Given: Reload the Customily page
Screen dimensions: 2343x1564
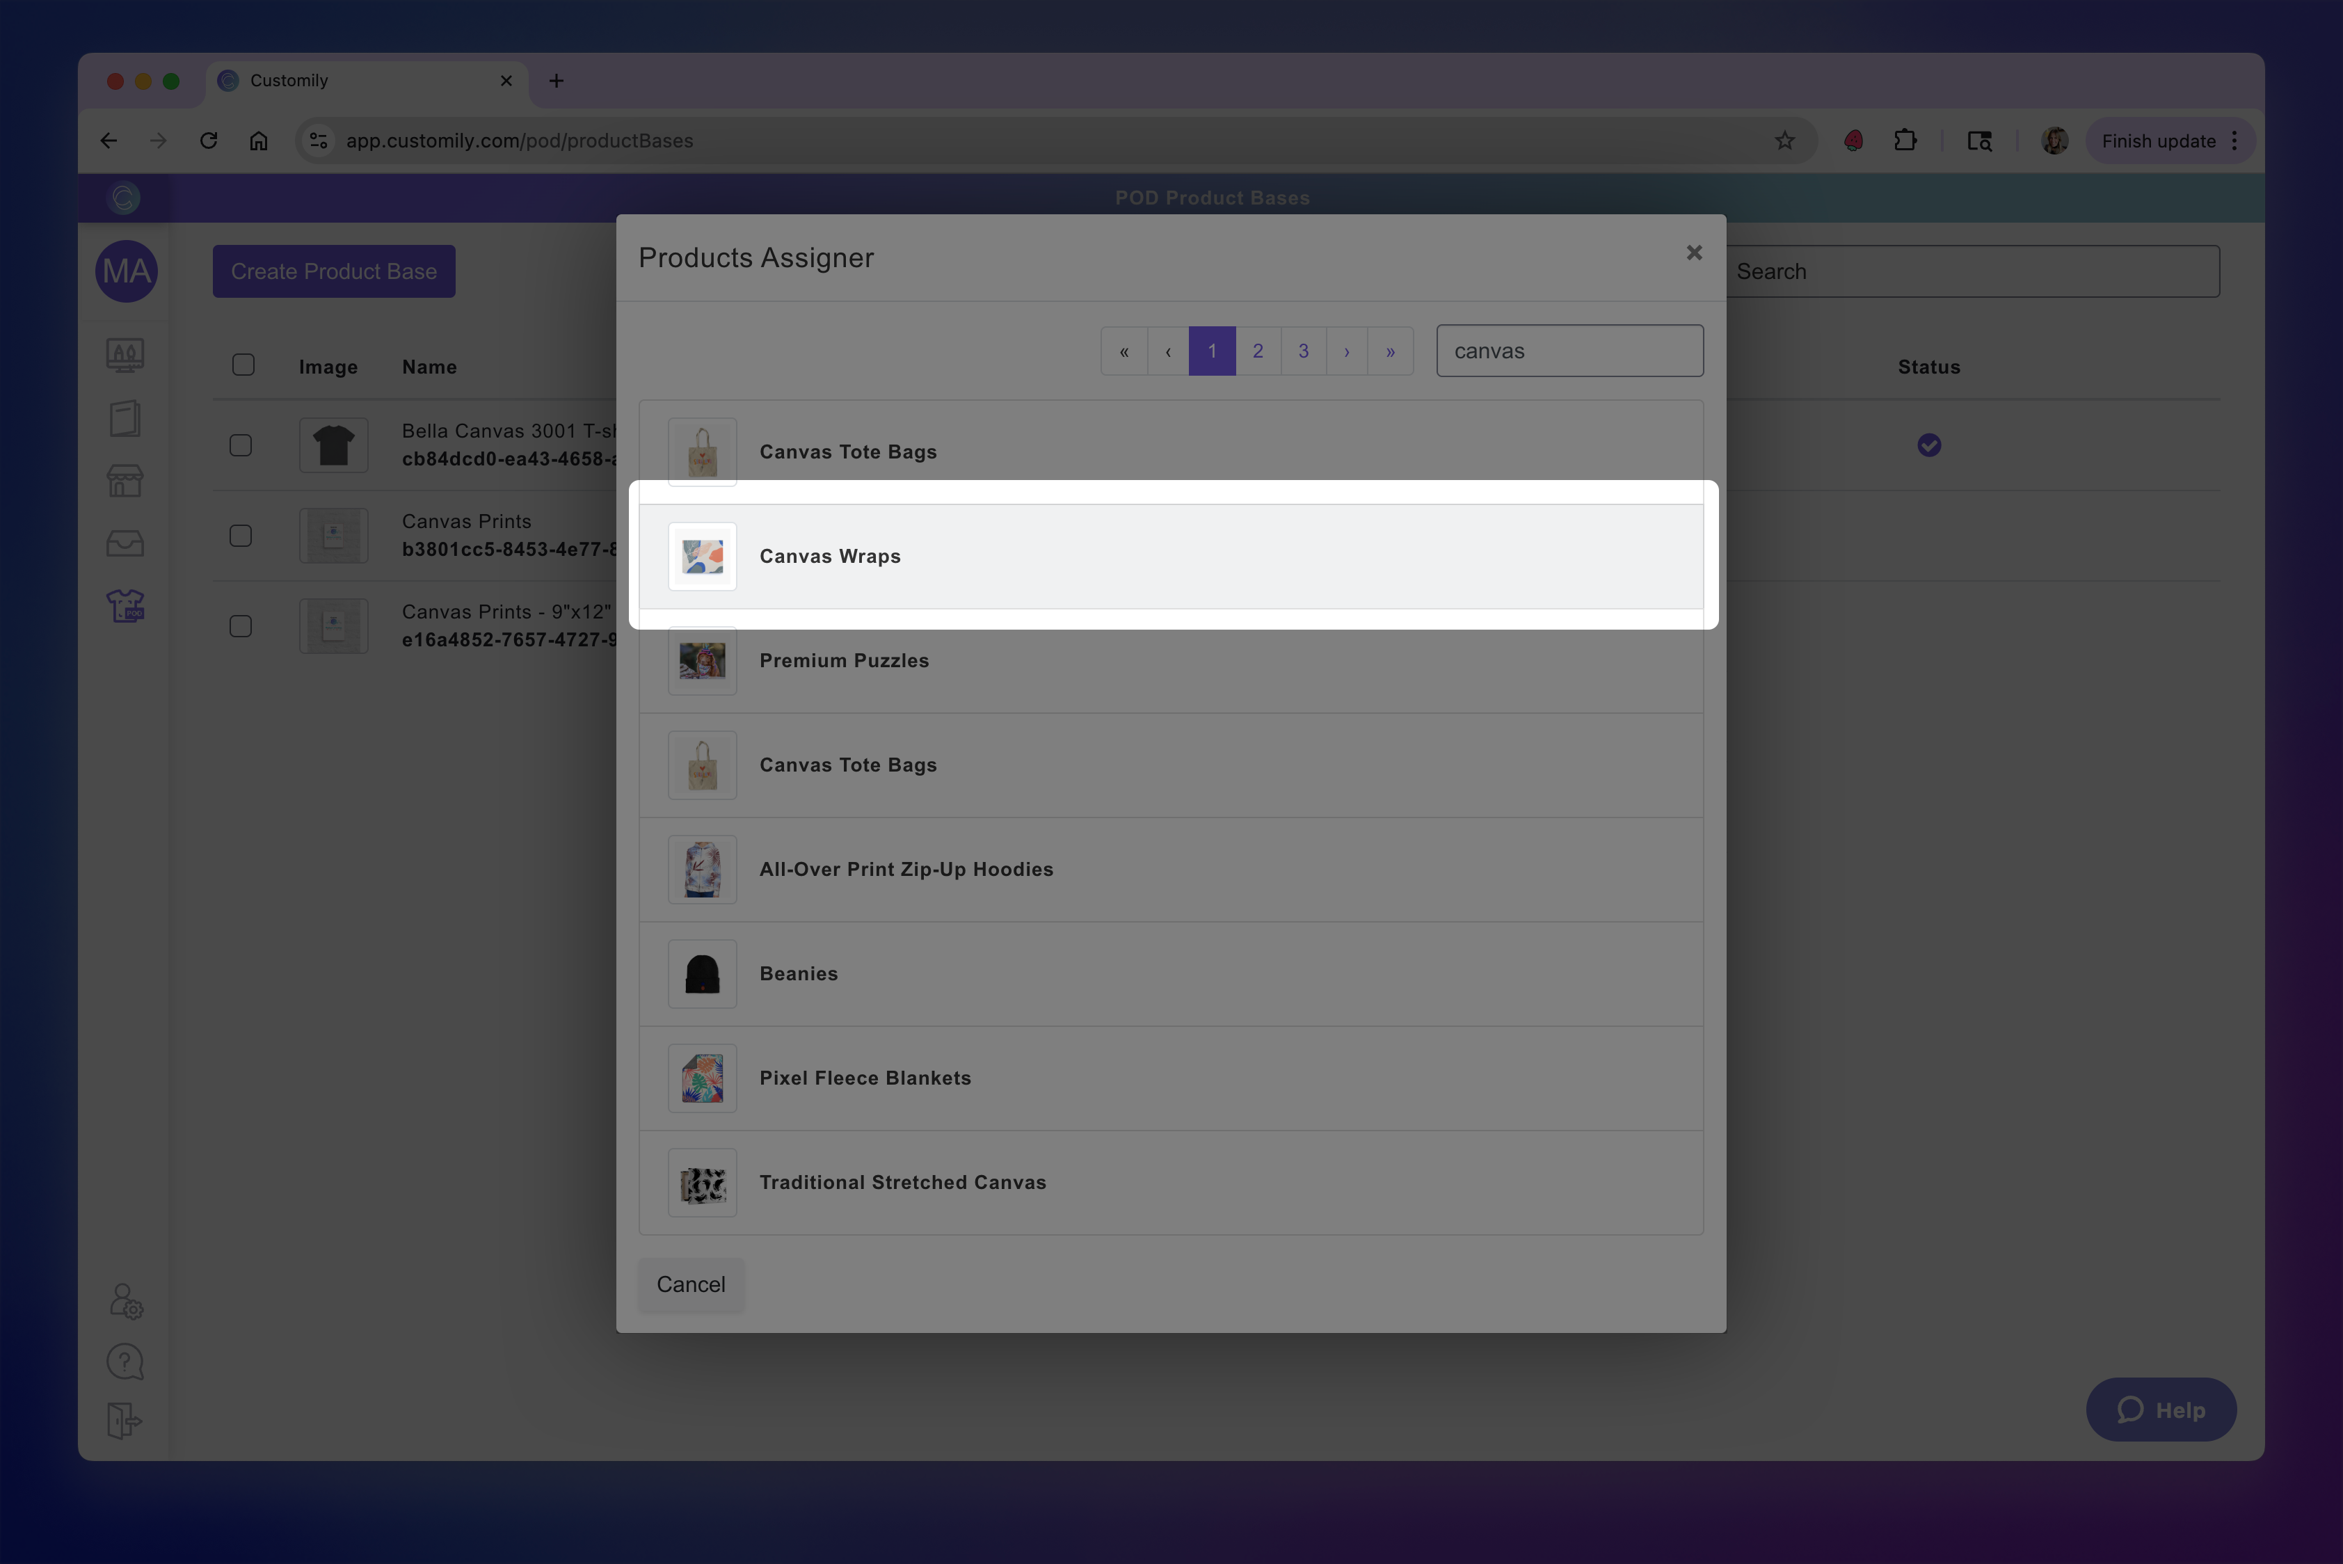Looking at the screenshot, I should (209, 141).
